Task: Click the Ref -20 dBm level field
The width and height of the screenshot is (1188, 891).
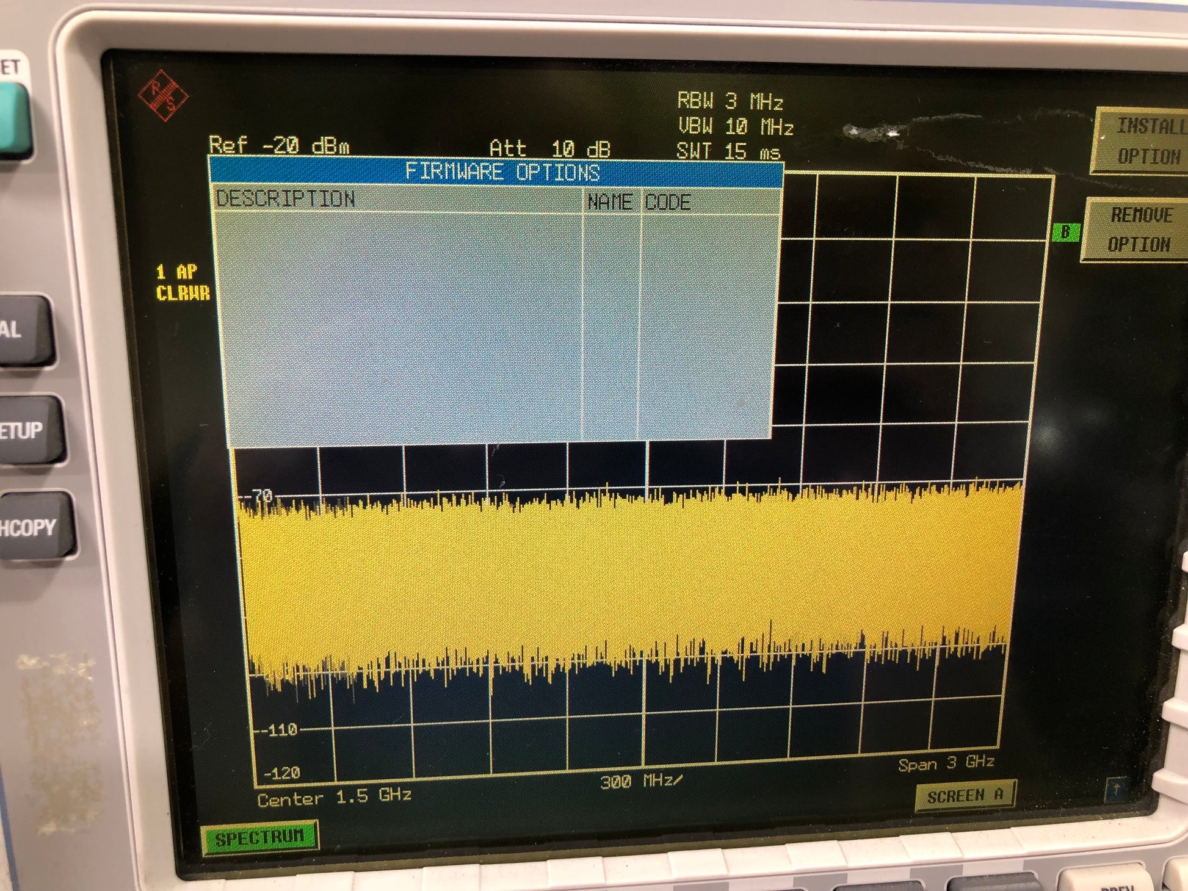Action: pyautogui.click(x=279, y=145)
